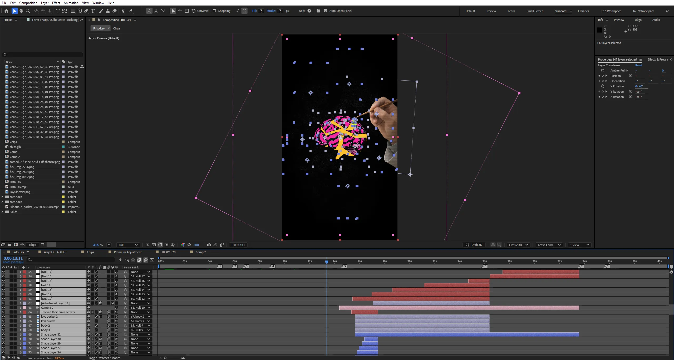Click the timeline zoom slider handle
The height and width of the screenshot is (360, 674).
pos(165,358)
